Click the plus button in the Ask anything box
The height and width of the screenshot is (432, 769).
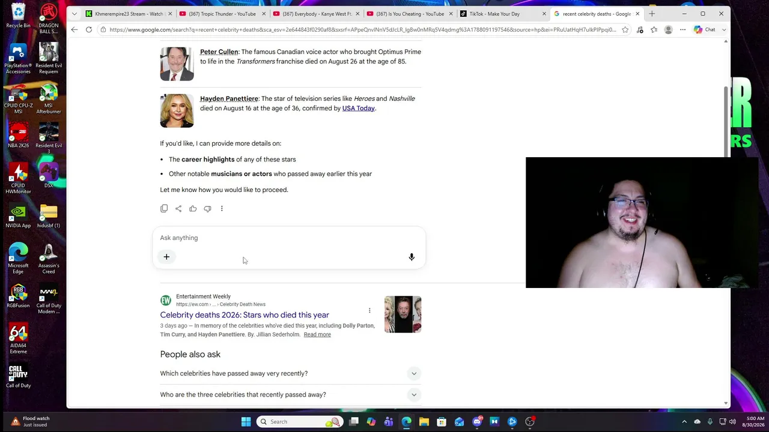pos(166,257)
